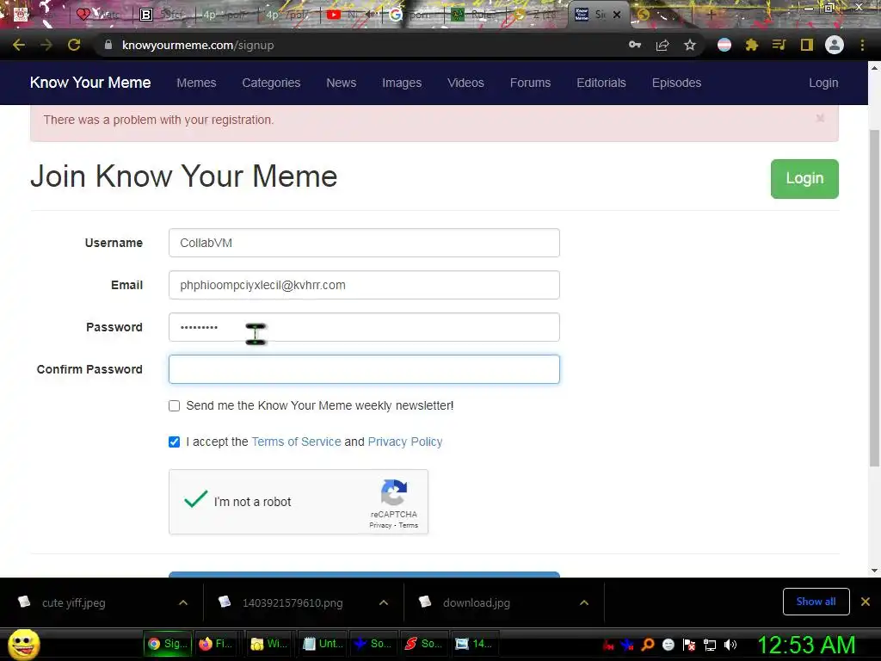Click the page vertical scrollbar thumb
The width and height of the screenshot is (881, 661).
[x=874, y=298]
